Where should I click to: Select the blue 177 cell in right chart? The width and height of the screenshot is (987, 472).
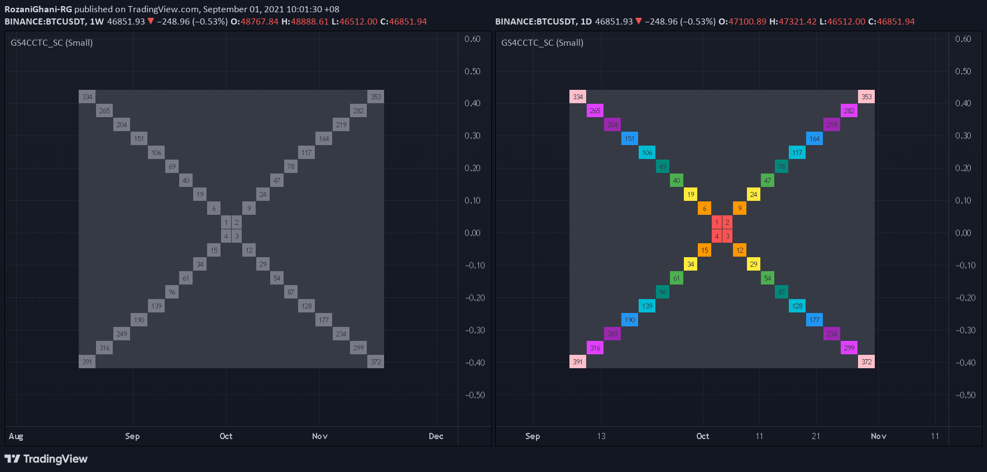814,320
